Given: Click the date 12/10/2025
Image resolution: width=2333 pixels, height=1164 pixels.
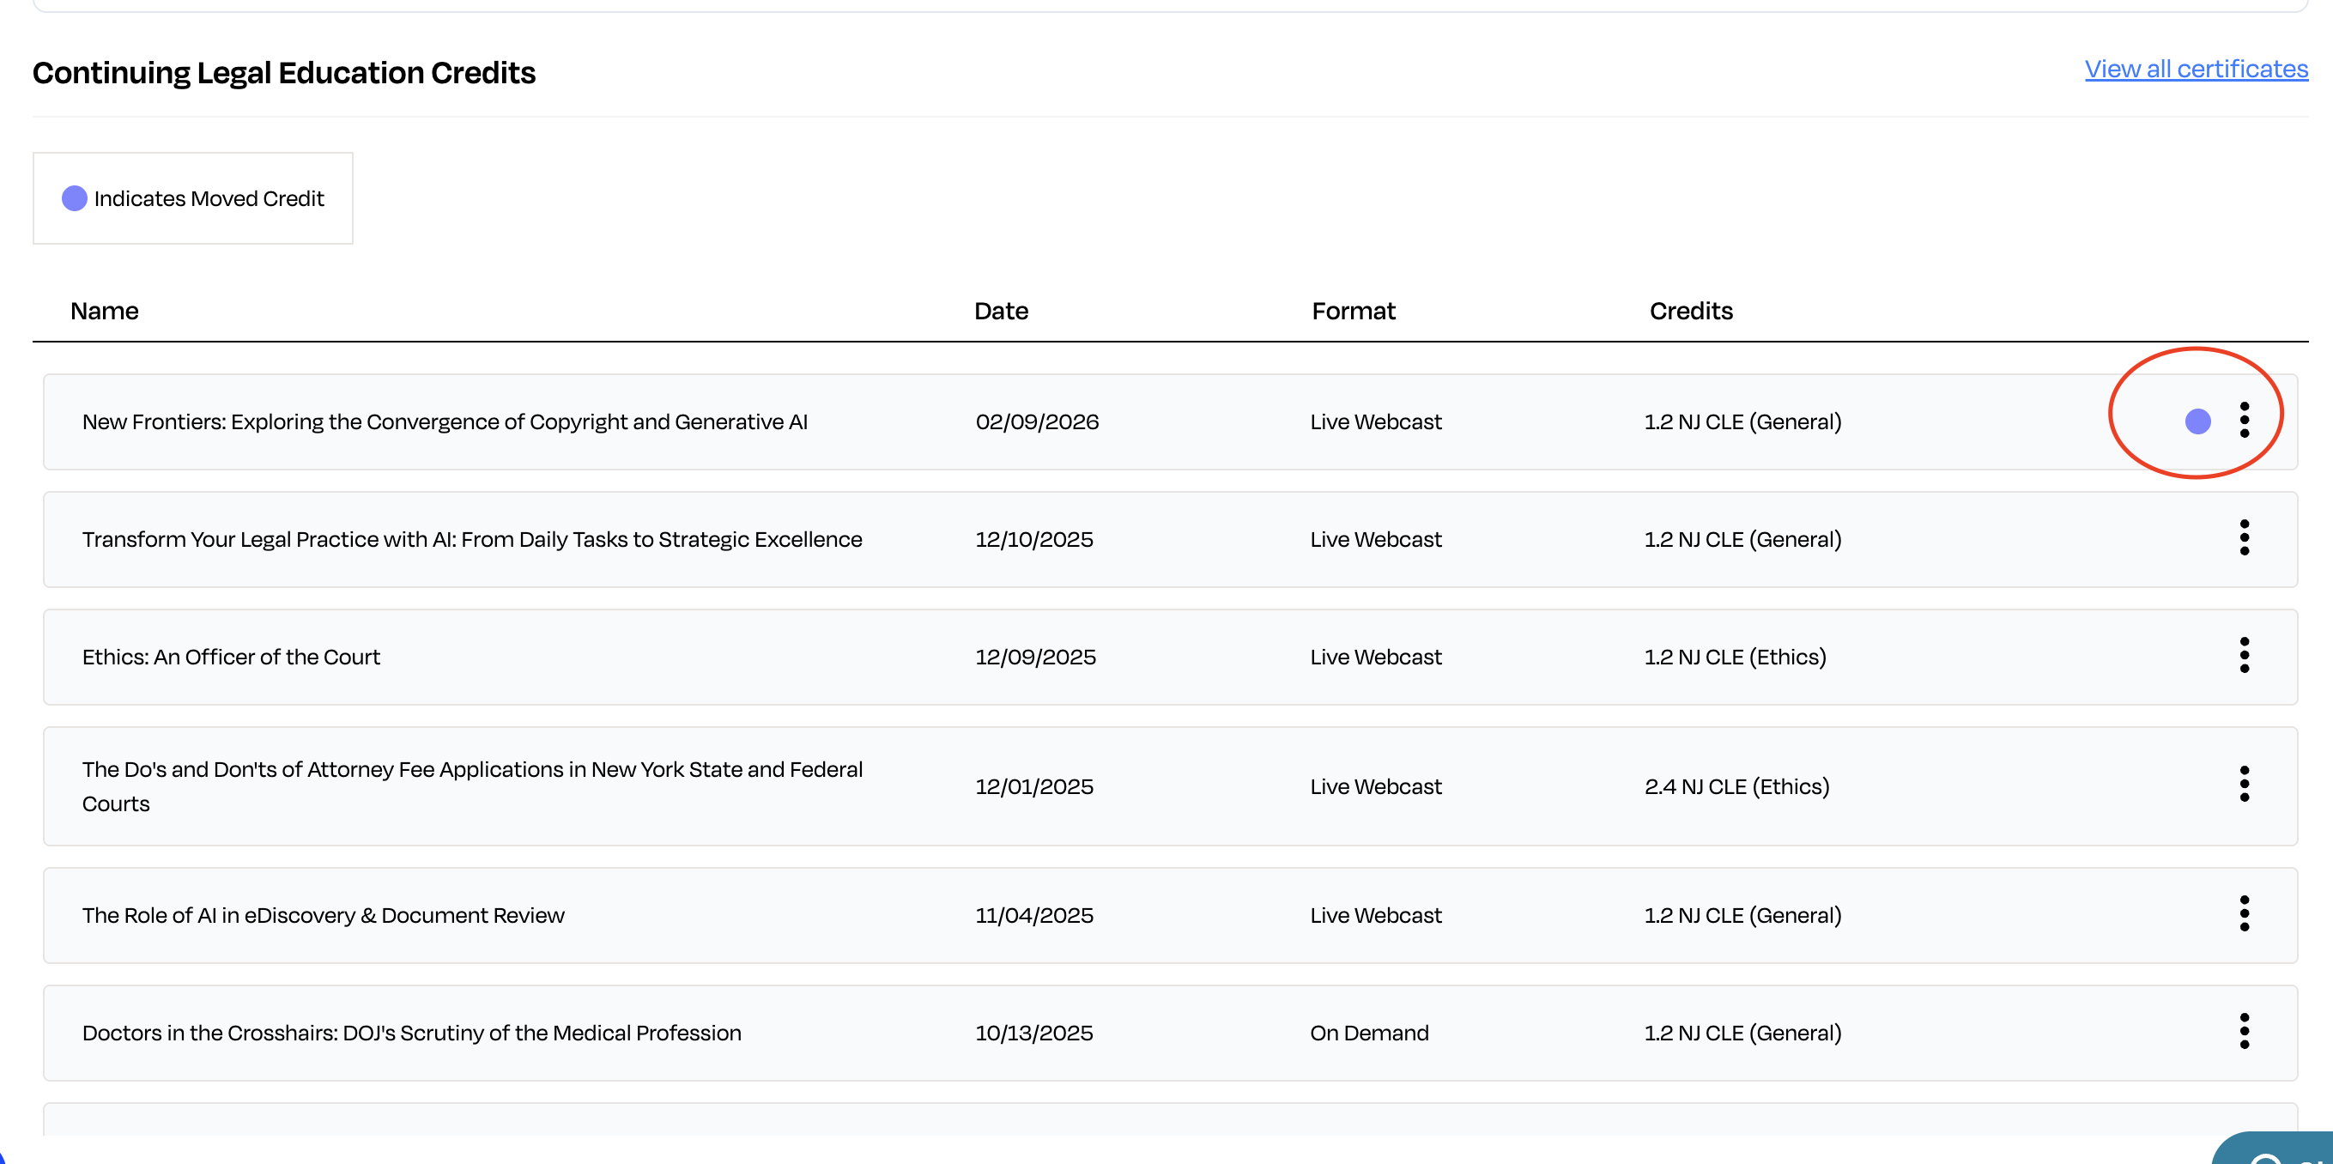Looking at the screenshot, I should 1034,540.
